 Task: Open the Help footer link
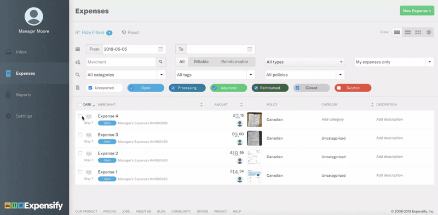click(237, 211)
